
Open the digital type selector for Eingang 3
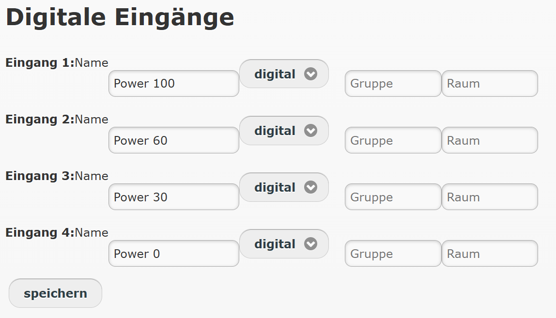click(x=284, y=187)
